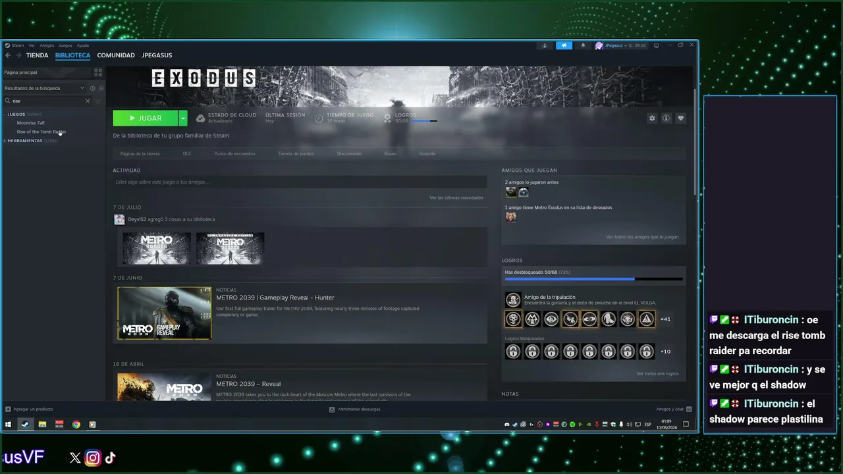Viewport: 843px width, 474px height.
Task: Open File Explorer from the taskbar
Action: [x=42, y=425]
